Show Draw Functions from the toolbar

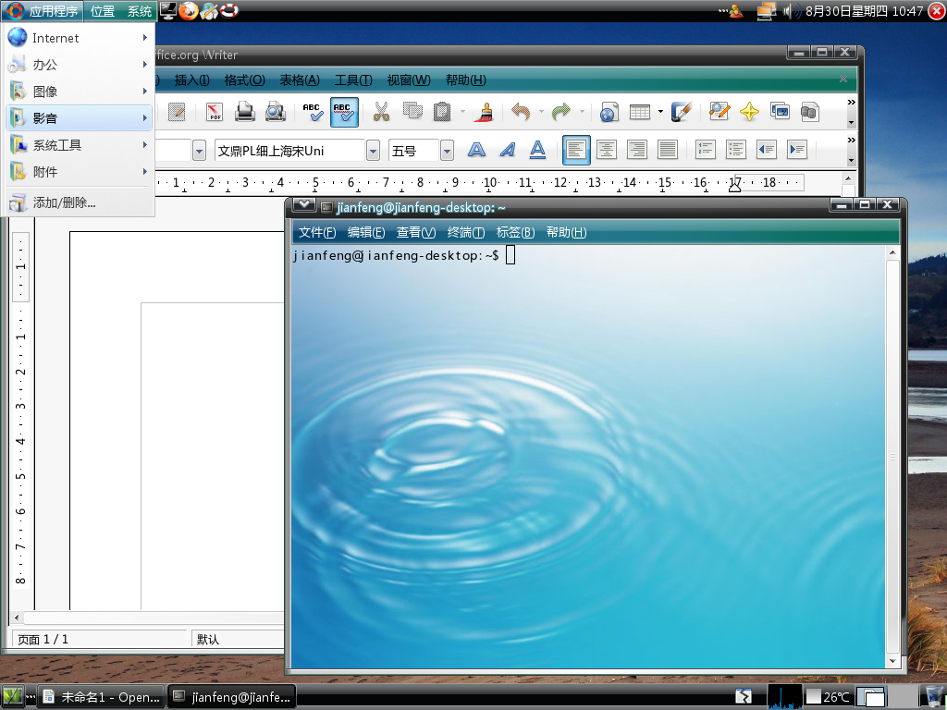(x=682, y=112)
